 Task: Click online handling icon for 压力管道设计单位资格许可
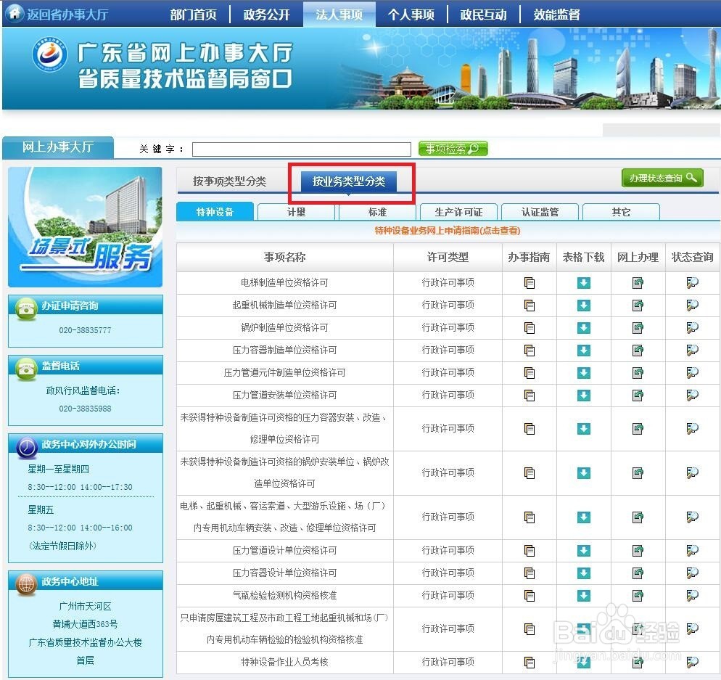click(x=638, y=549)
